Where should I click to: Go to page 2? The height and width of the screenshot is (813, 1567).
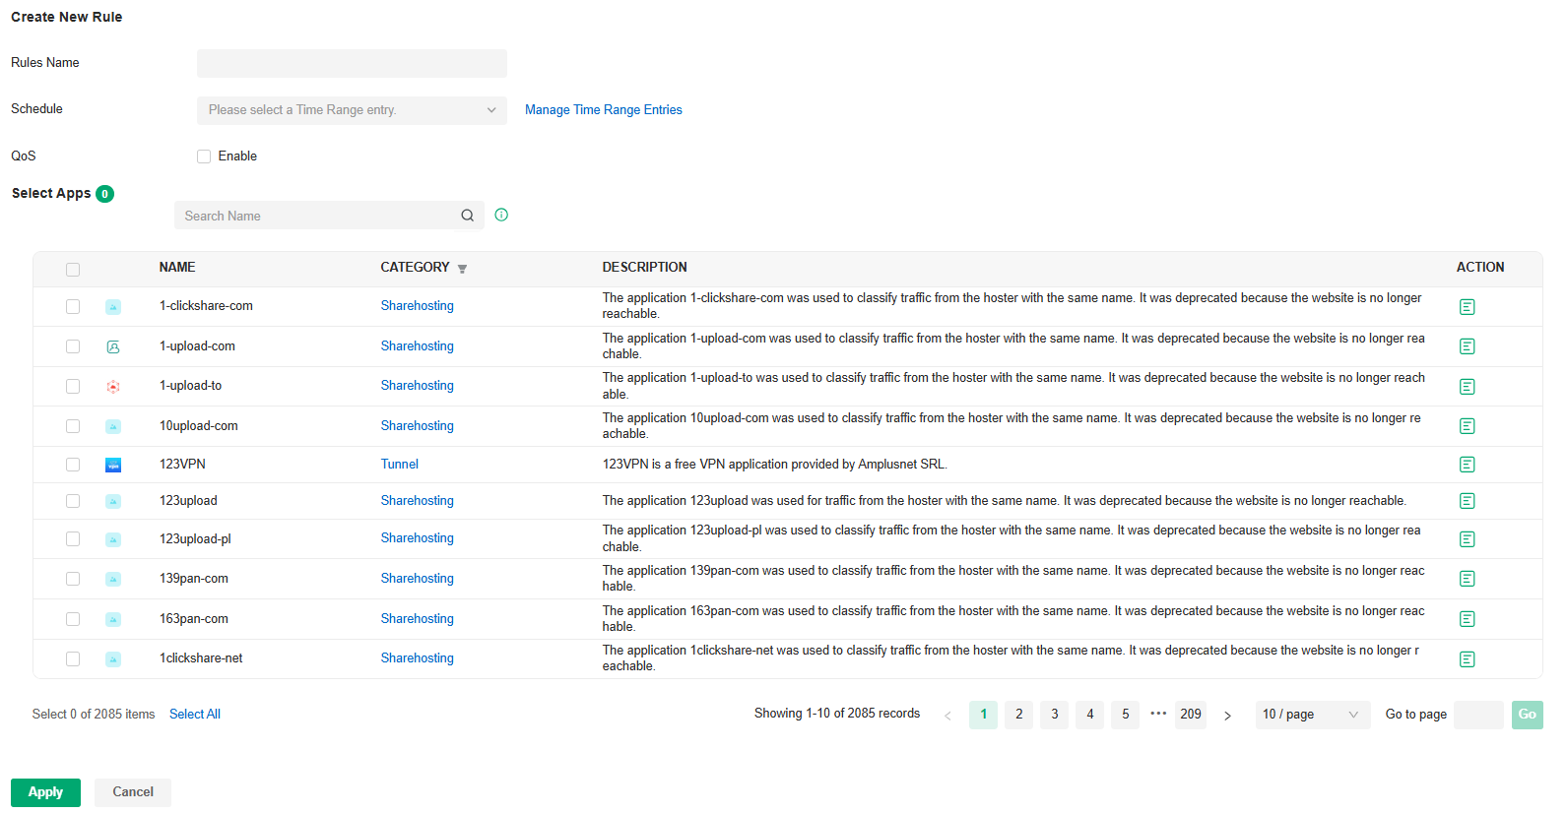coord(1019,715)
